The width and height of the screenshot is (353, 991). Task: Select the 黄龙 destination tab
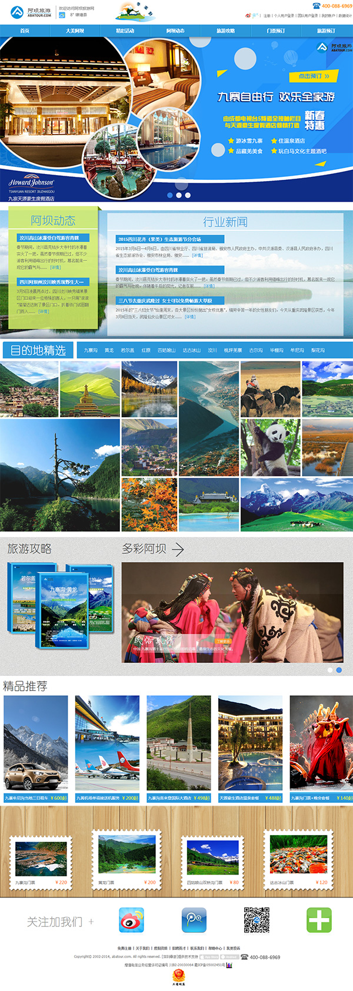pos(109,350)
